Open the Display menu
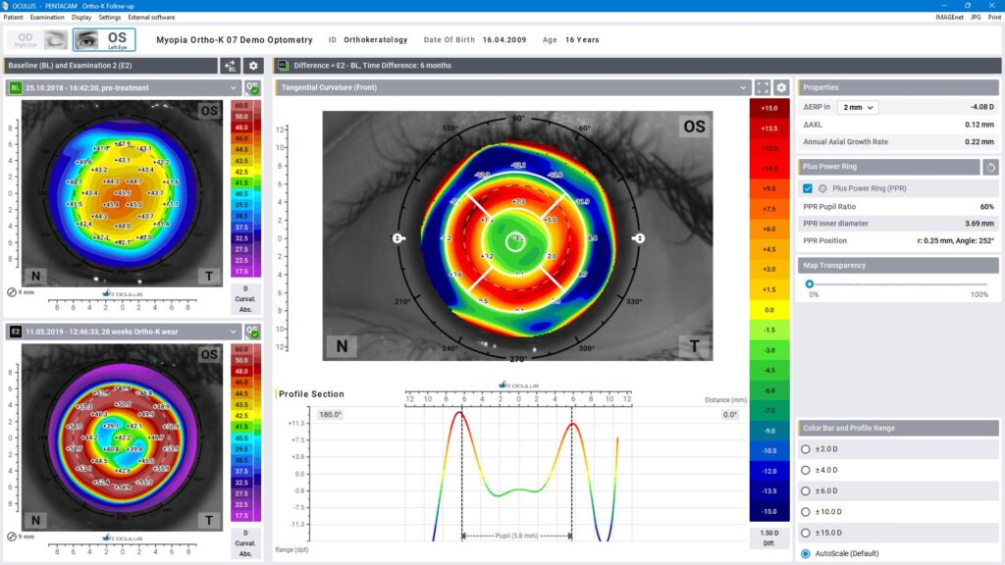This screenshot has width=1005, height=565. point(81,18)
